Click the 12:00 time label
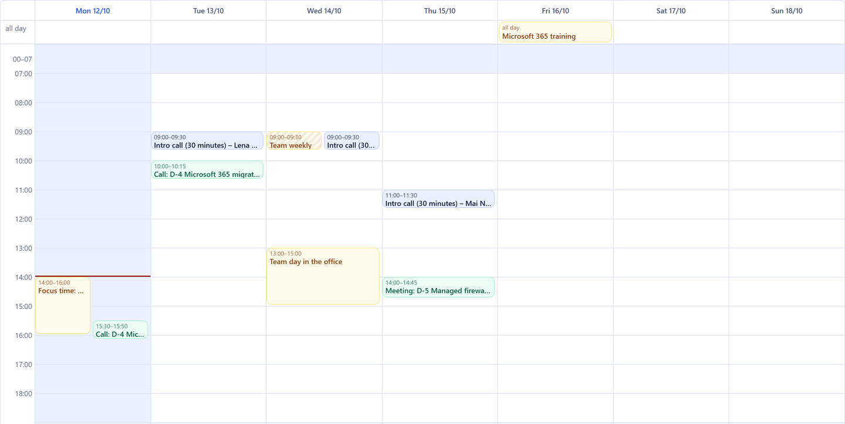845x424 pixels. coord(23,219)
